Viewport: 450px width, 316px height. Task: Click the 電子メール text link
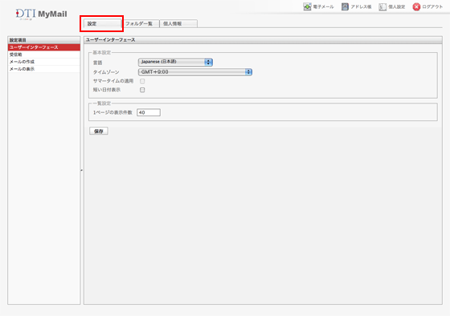pos(323,7)
